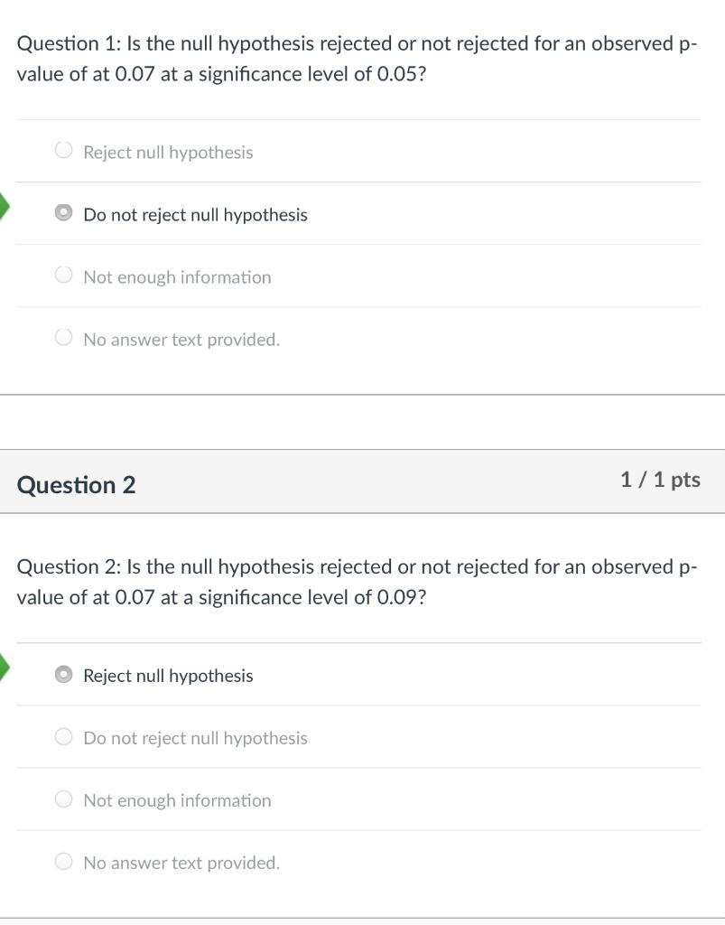Click the green answer indicator arrow for Question 2
725x925 pixels.
point(5,669)
